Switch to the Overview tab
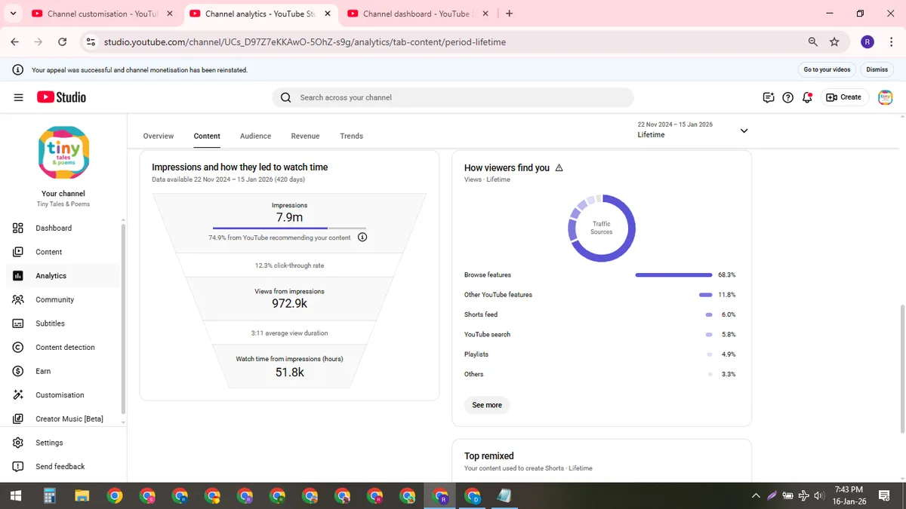 coord(159,136)
